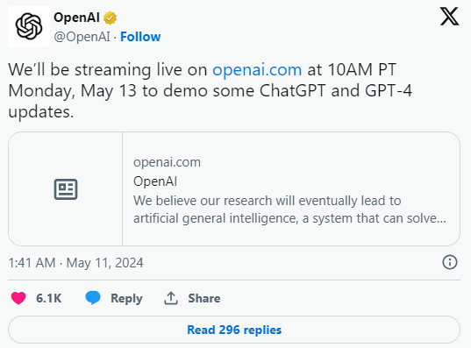
Task: Open the OpenAI profile avatar logo
Action: (x=29, y=26)
